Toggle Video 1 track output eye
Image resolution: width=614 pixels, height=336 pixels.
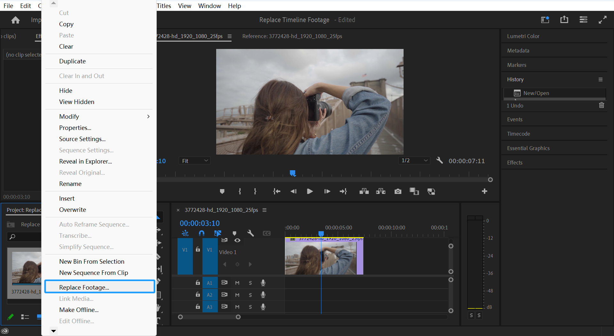tap(237, 240)
